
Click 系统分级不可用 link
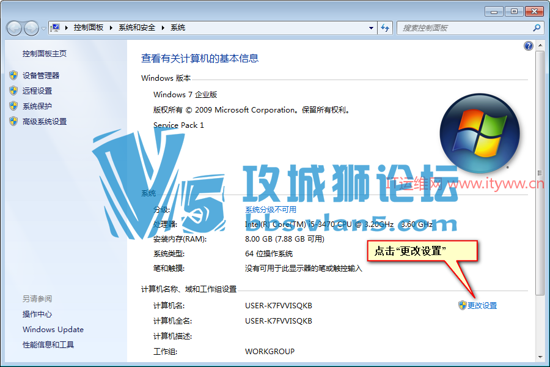point(271,210)
